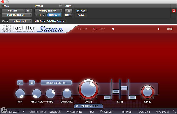Image resolution: width=177 pixels, height=114 pixels.
Task: Click the band save/solo icon beside power button
Action: coord(32,83)
